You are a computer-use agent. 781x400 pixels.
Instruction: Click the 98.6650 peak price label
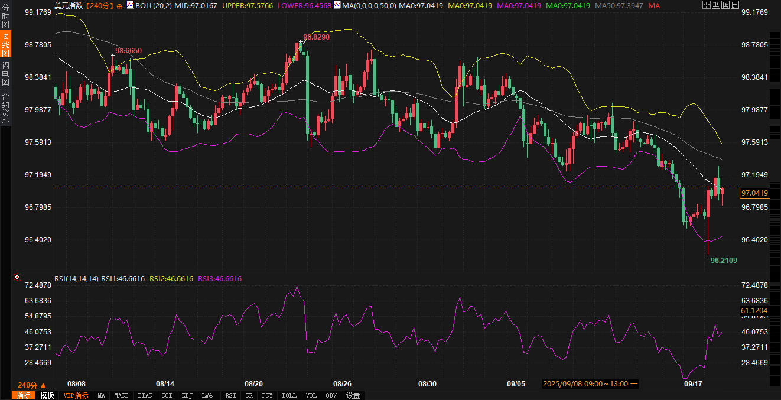pos(128,51)
